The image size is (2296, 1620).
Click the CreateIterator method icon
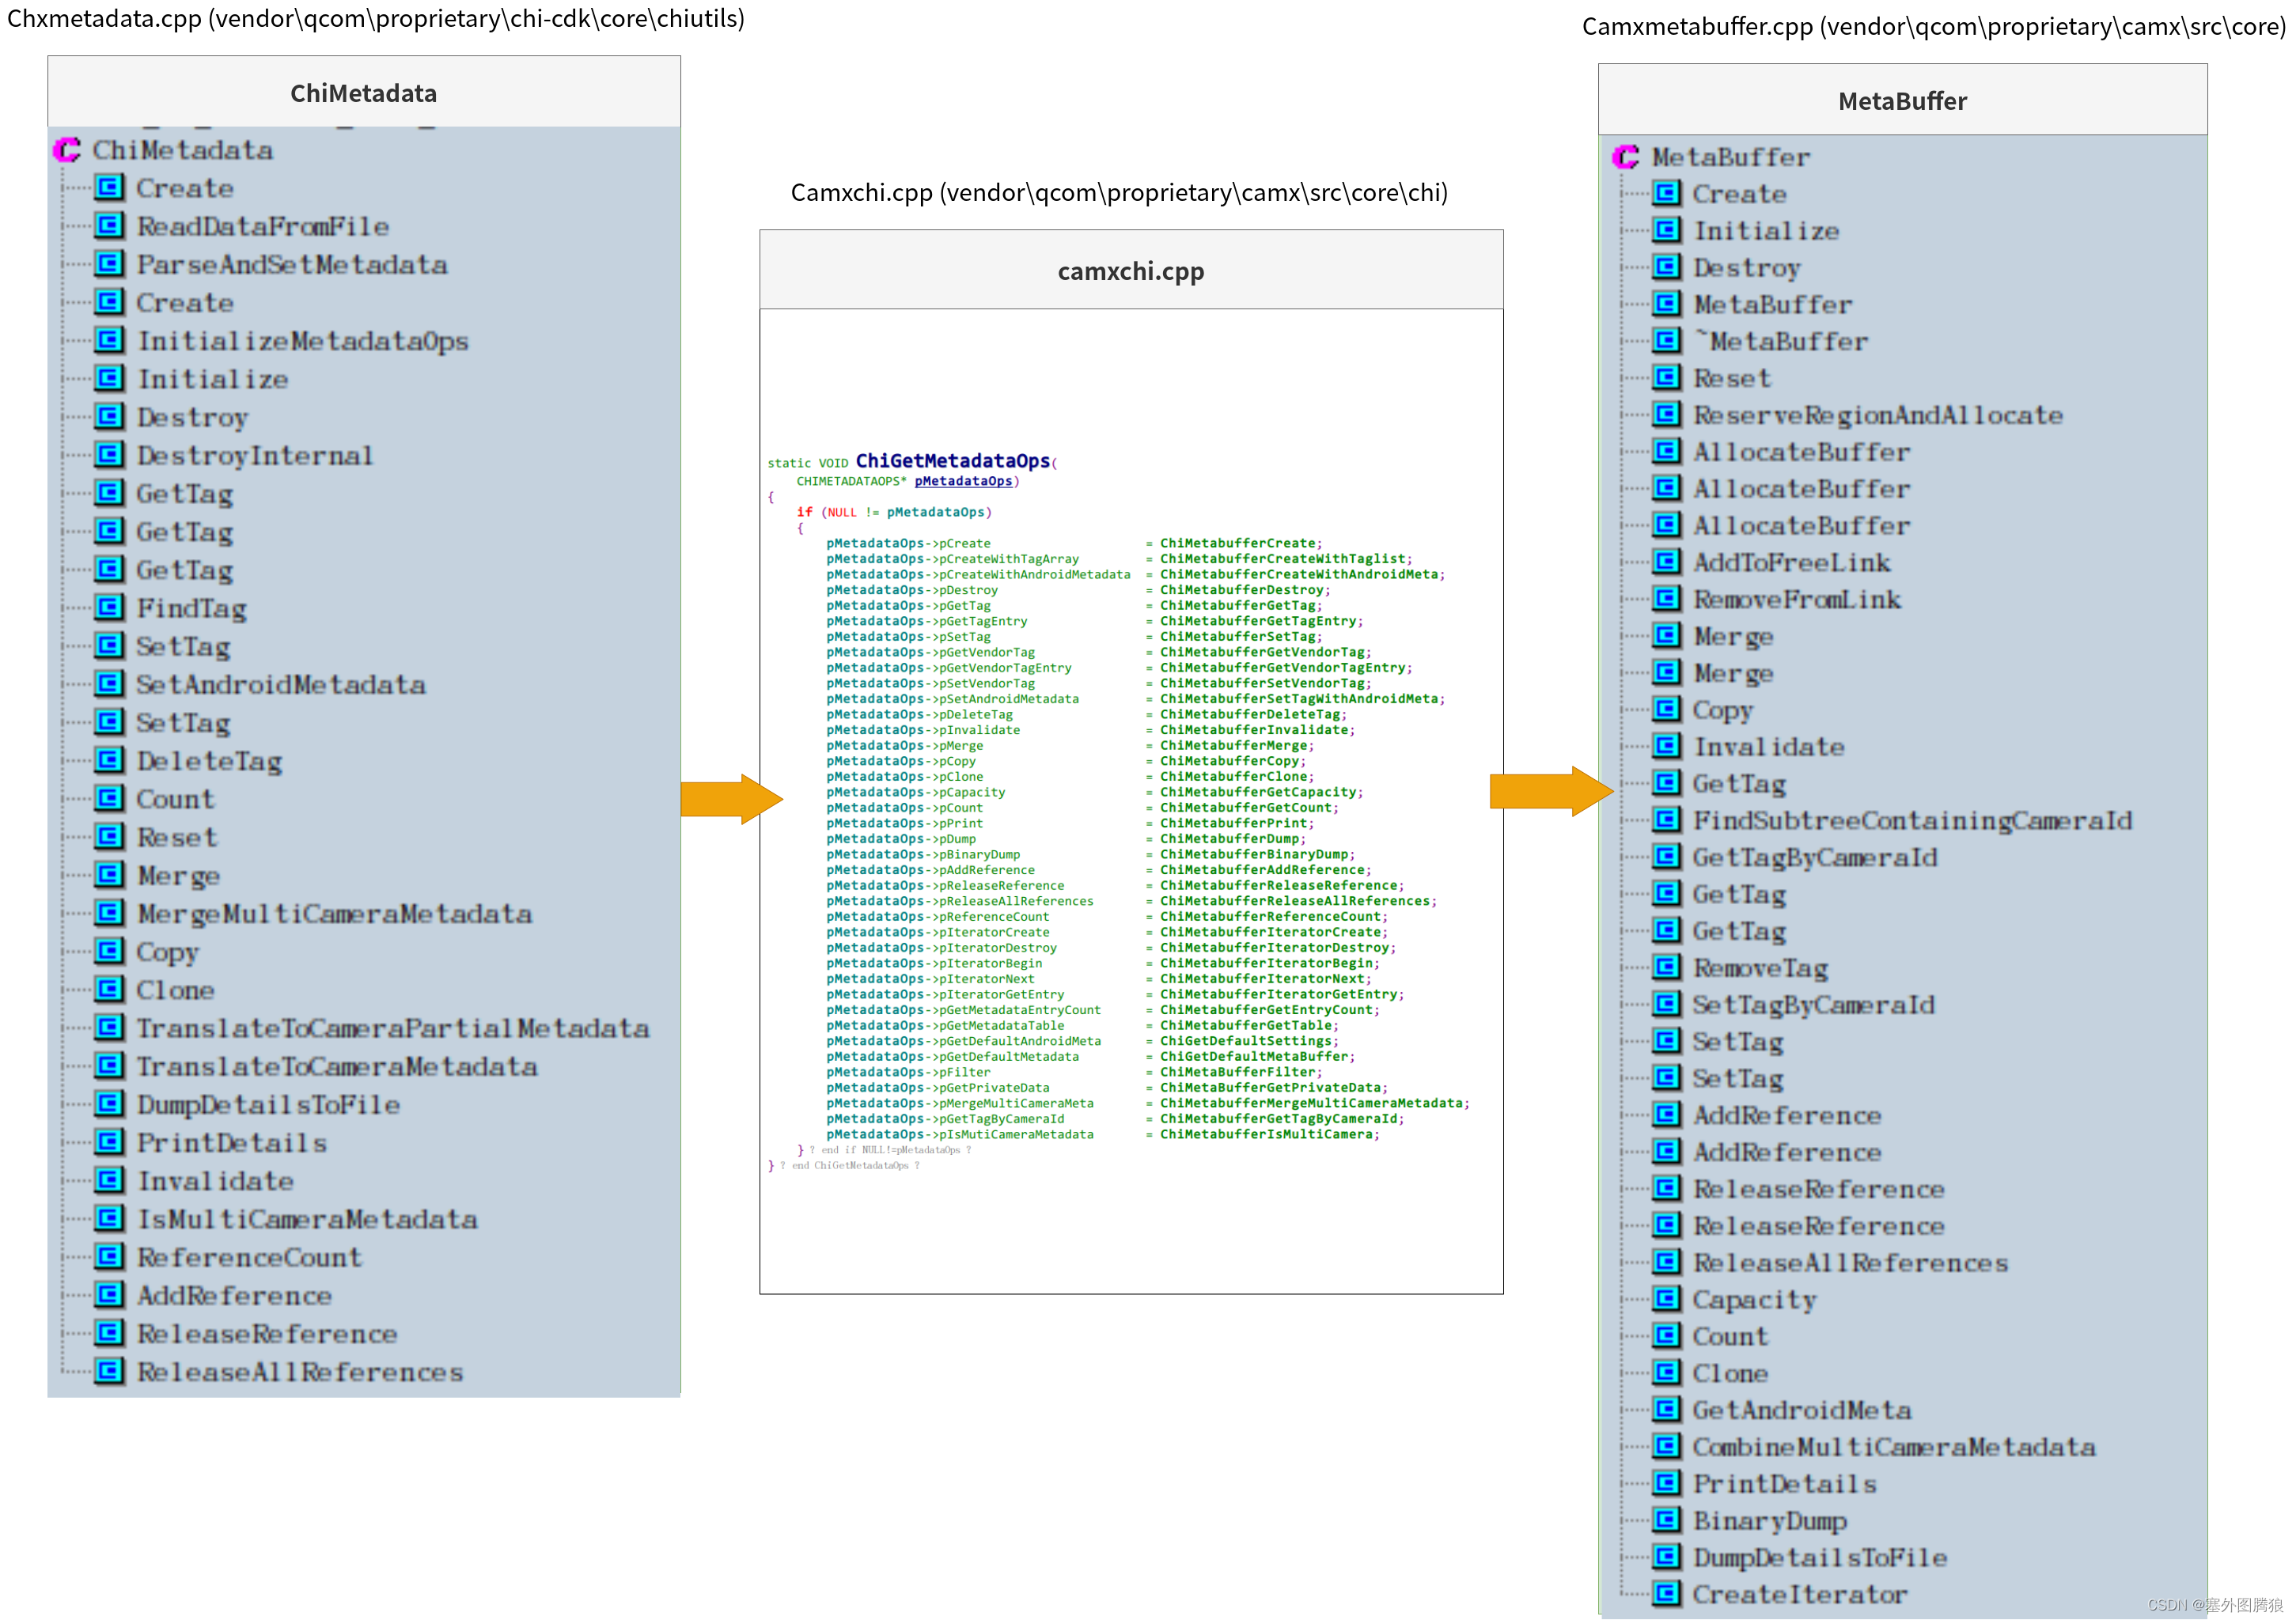[x=1666, y=1593]
